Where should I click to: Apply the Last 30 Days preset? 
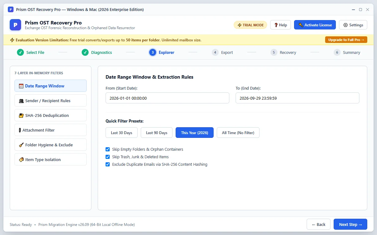[122, 133]
